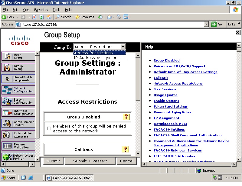Open Group Setup in the sidebar
Image resolution: width=242 pixels, height=186 pixels.
(18, 68)
